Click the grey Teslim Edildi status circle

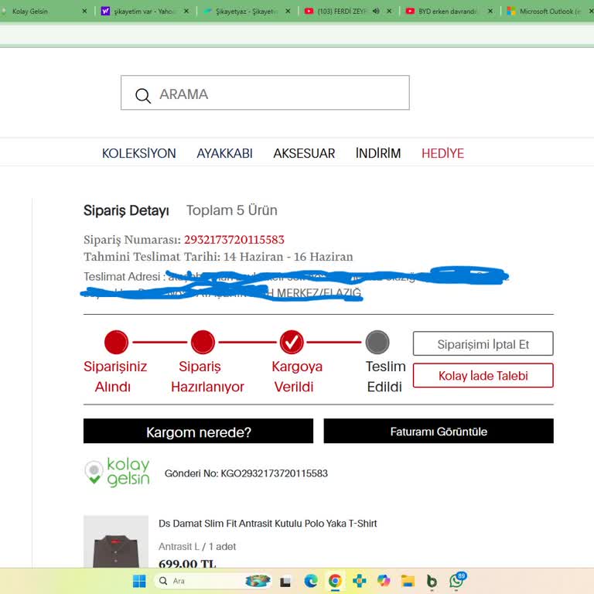377,342
